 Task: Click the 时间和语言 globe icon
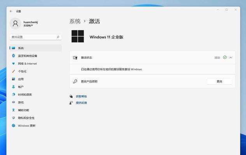click(x=14, y=95)
